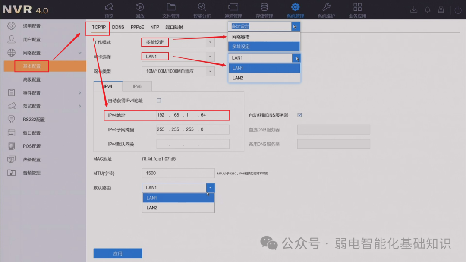
Task: Expand the 预览配置 sidebar chevron
Action: click(x=80, y=106)
